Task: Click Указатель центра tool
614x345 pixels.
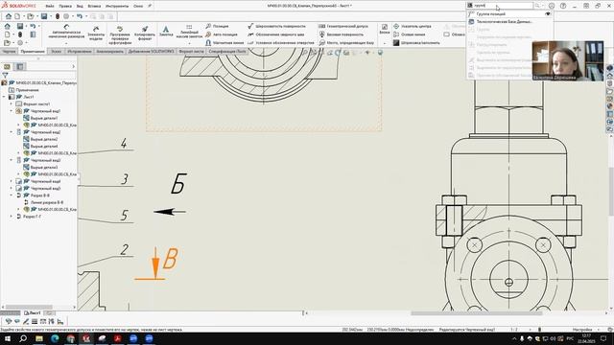Action: [412, 26]
